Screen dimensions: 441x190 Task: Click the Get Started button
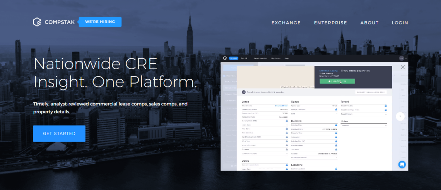click(59, 134)
